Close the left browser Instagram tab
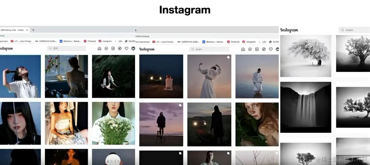The width and height of the screenshot is (370, 165). (27, 30)
